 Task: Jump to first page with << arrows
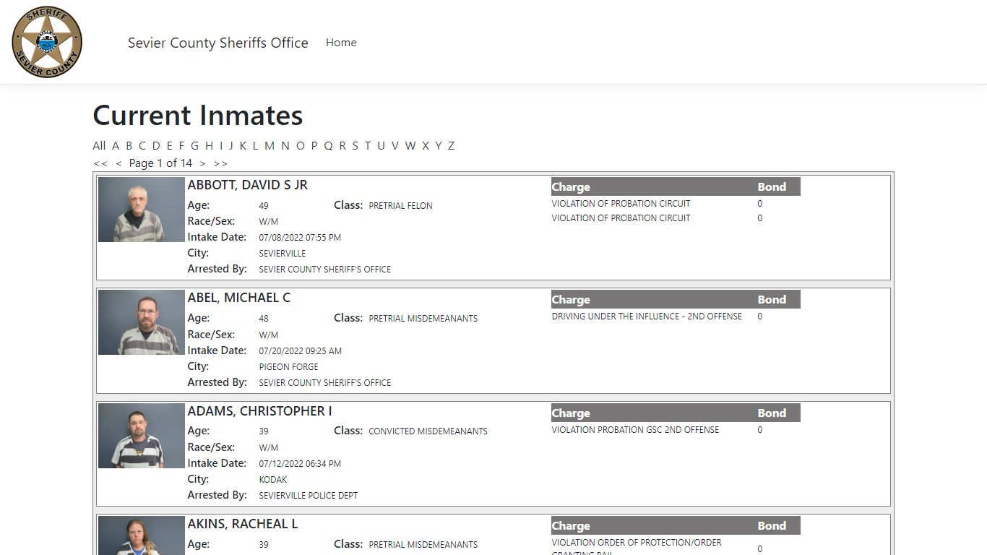pos(100,163)
